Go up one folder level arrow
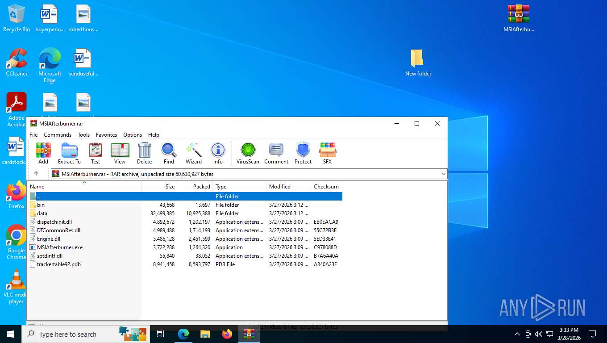The width and height of the screenshot is (607, 343). (36, 174)
